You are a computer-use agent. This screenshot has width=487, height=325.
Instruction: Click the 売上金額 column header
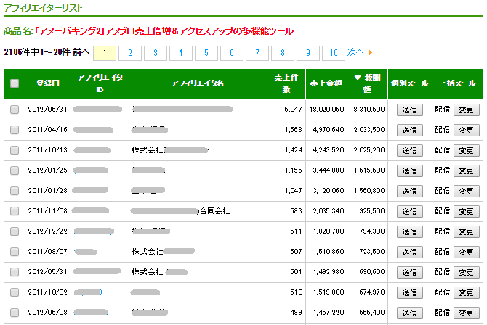tap(323, 83)
